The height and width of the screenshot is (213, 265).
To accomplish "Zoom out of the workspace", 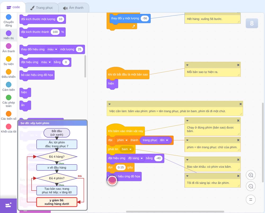I will point(251,186).
